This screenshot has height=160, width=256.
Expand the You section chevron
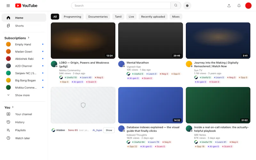point(13,107)
